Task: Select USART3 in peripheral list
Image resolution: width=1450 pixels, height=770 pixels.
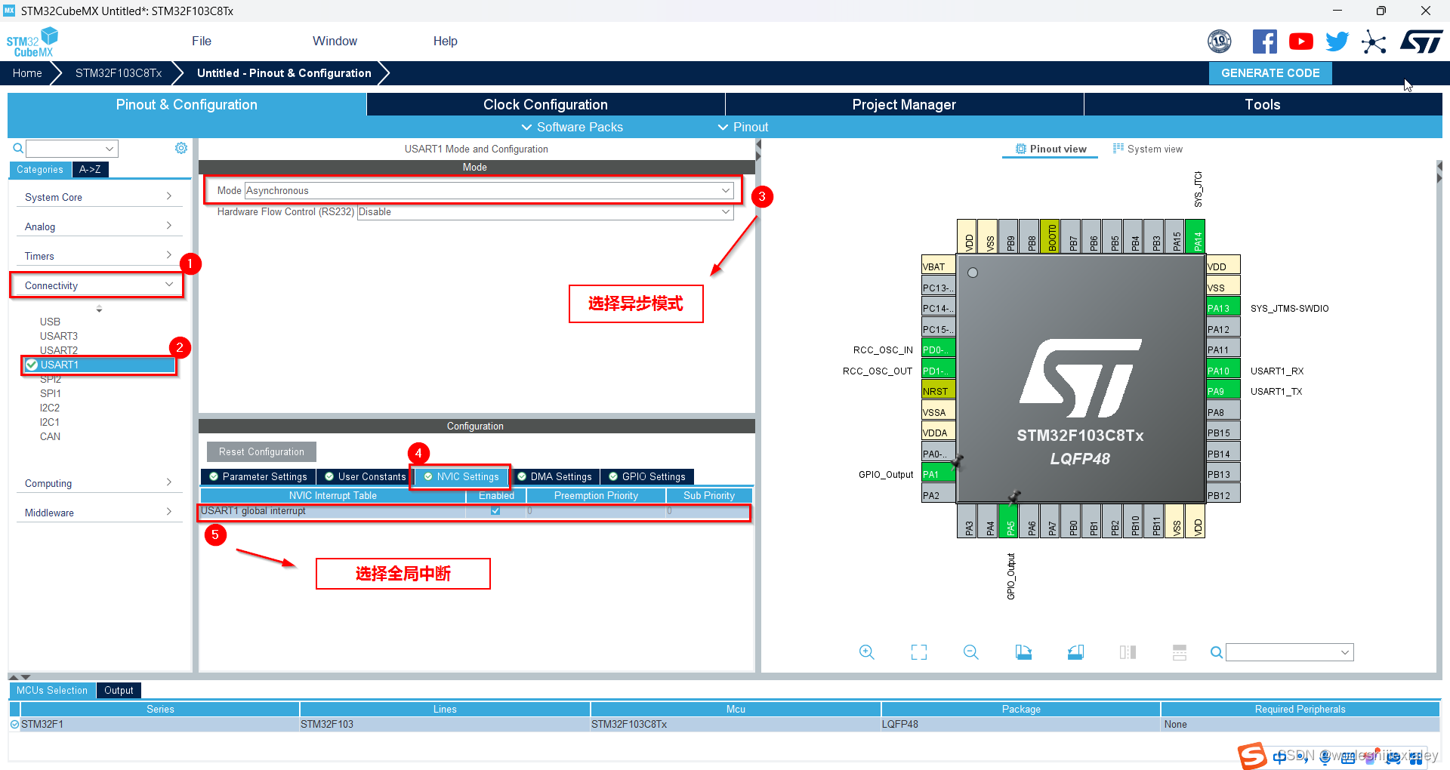Action: coord(59,336)
